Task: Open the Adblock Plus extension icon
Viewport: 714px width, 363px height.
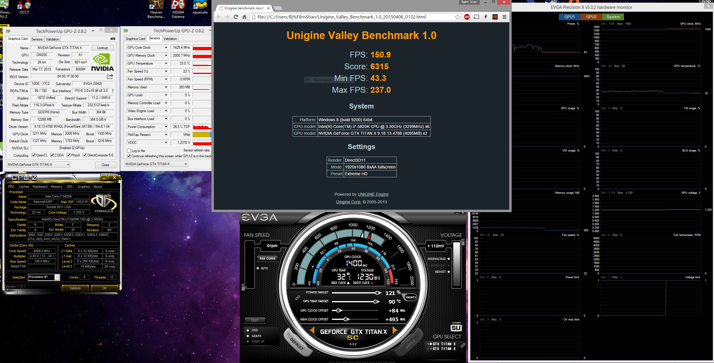Action: [x=467, y=17]
